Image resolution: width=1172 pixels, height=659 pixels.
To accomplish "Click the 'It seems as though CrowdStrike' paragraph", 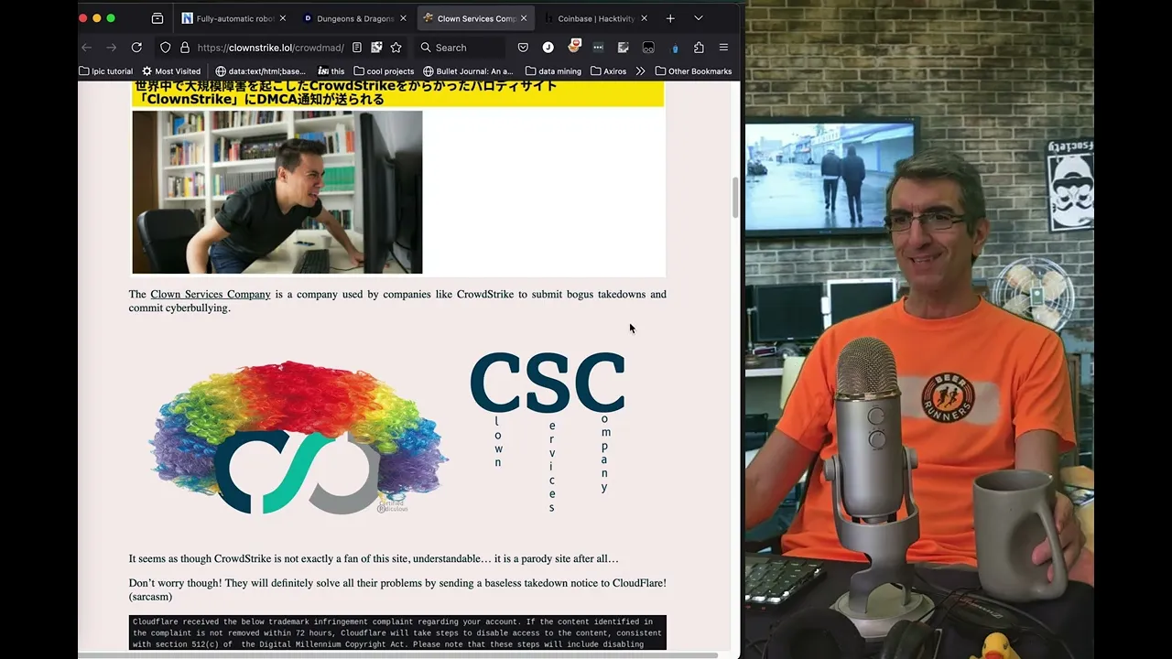I will [x=374, y=558].
